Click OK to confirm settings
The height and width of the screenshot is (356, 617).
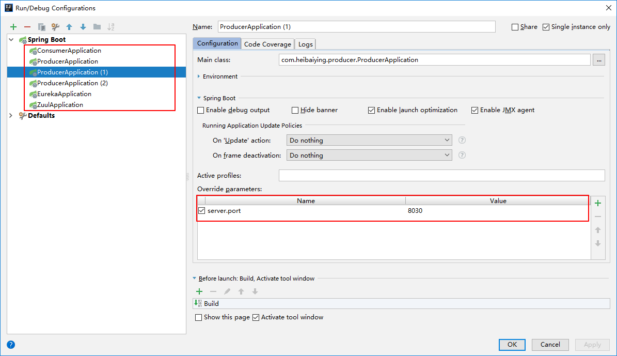point(512,345)
